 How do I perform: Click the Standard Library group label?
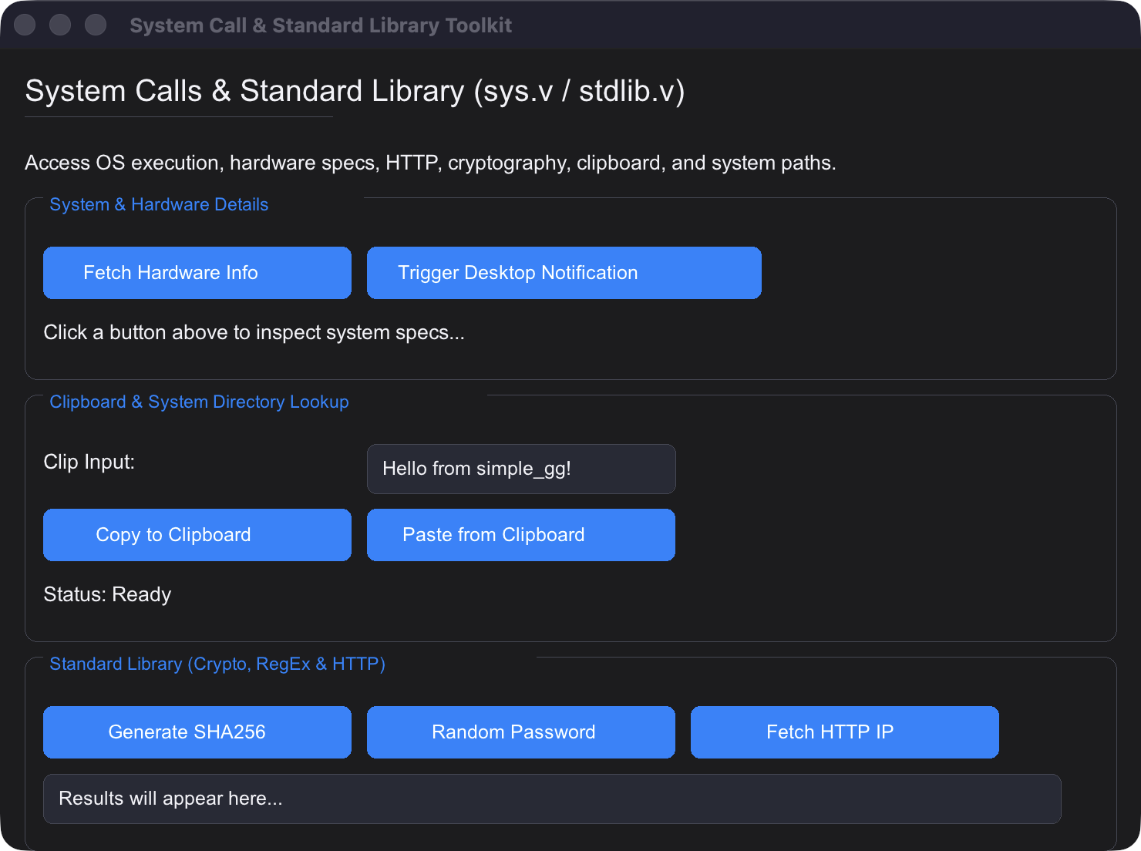click(217, 664)
